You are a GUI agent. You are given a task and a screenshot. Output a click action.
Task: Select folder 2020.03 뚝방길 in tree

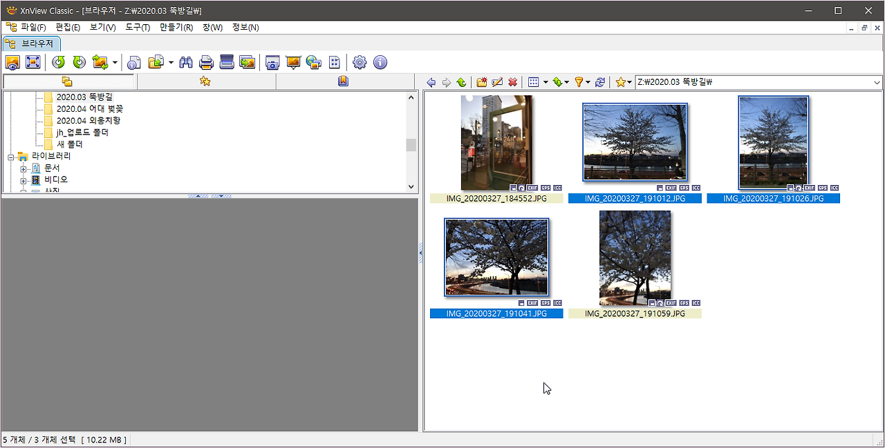coord(84,97)
